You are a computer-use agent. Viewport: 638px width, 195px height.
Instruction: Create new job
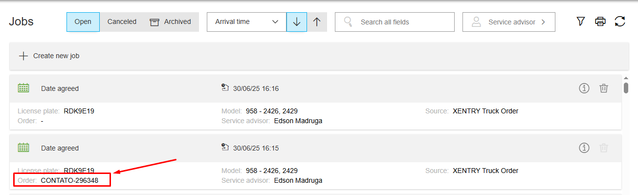tap(319, 56)
